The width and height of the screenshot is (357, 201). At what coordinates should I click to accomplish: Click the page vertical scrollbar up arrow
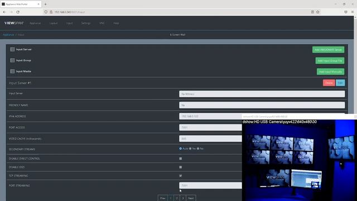[355, 17]
